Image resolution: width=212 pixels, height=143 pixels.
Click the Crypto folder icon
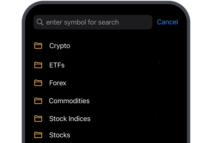click(x=38, y=46)
